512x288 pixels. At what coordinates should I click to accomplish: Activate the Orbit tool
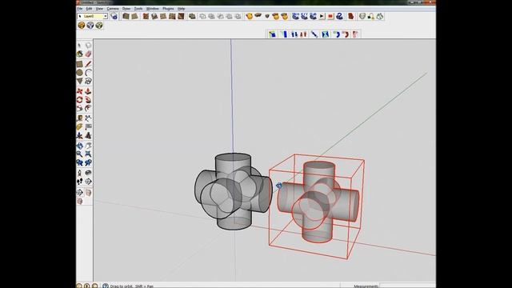[x=80, y=146]
